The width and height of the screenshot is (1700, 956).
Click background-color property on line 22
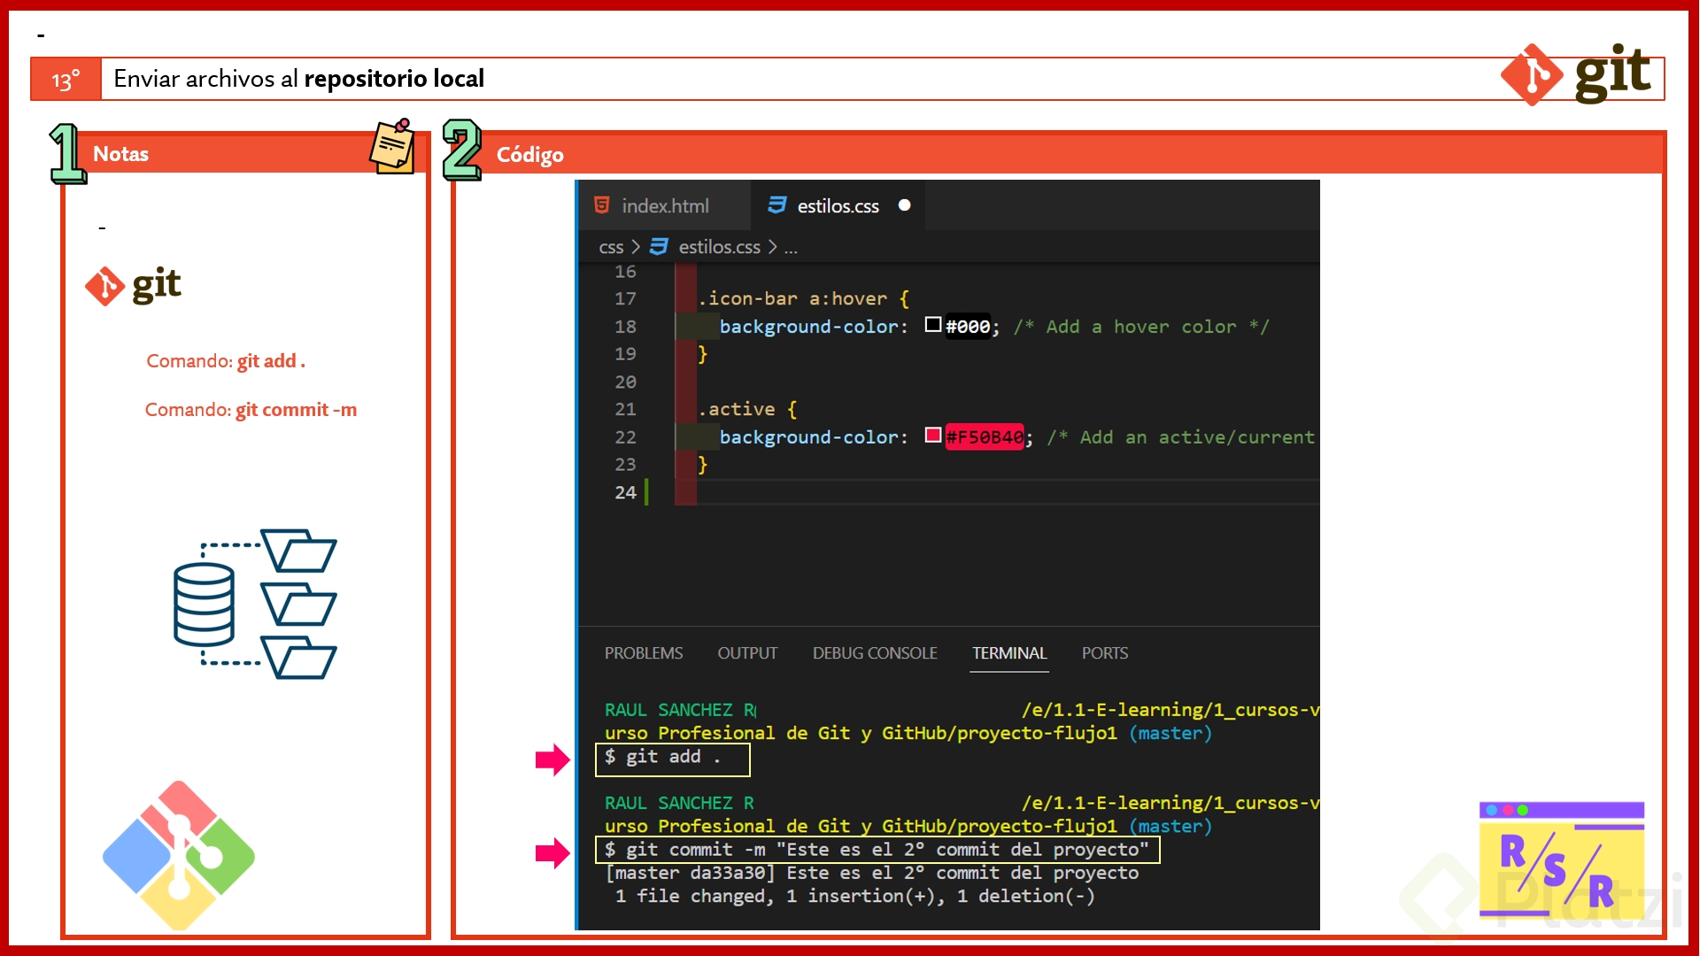click(807, 437)
